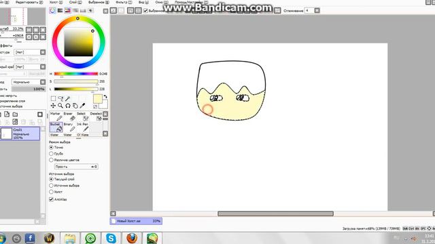The width and height of the screenshot is (435, 244).
Task: Show the swatches panel
Action: coord(83,11)
